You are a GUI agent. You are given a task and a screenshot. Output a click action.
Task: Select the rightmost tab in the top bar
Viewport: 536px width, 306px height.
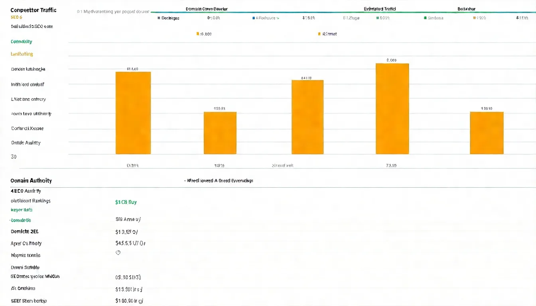tap(466, 9)
